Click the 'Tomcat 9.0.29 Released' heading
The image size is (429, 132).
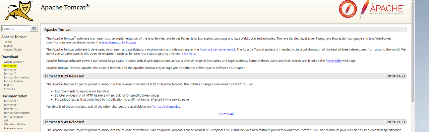64,76
